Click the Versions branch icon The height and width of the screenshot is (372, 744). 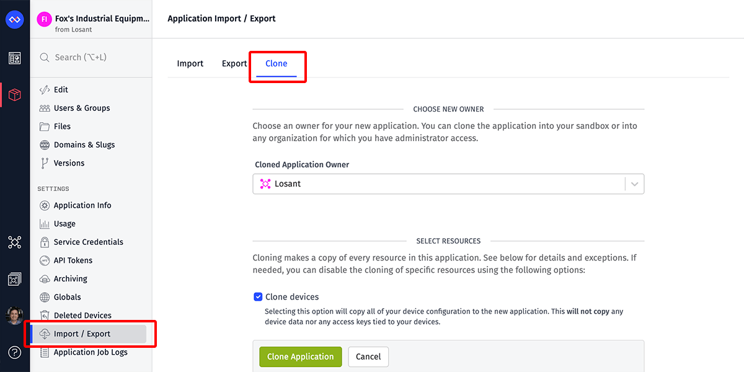(44, 163)
